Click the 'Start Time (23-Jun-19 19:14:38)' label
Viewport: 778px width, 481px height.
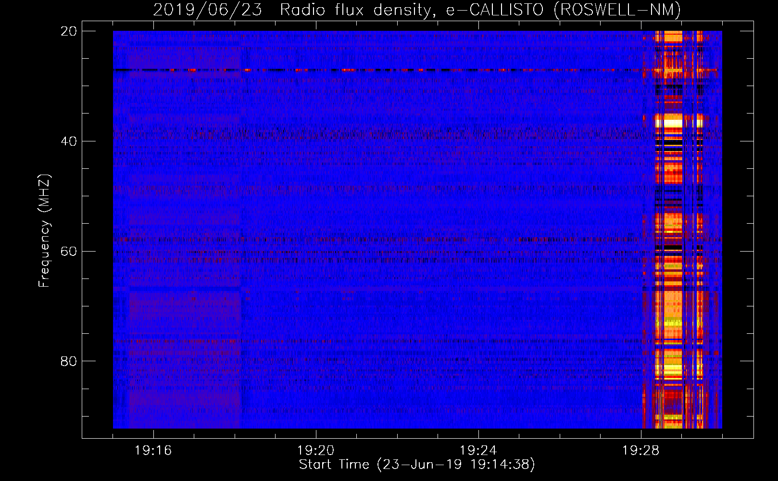[x=417, y=465]
